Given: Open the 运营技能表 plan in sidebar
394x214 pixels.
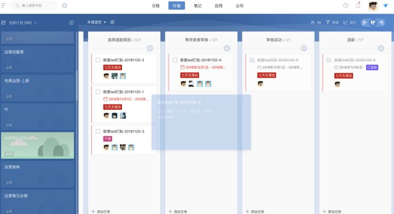Looking at the screenshot, I should [x=38, y=59].
